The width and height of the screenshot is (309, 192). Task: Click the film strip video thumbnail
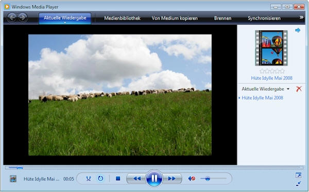(x=271, y=48)
